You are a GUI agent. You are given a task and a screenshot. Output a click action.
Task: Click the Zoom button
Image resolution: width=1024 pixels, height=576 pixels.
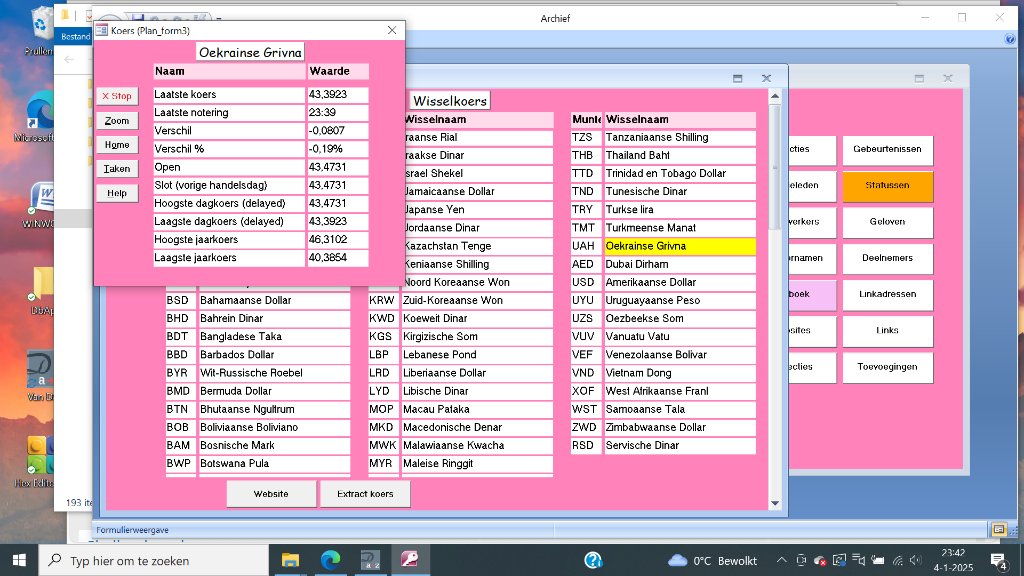pos(117,121)
